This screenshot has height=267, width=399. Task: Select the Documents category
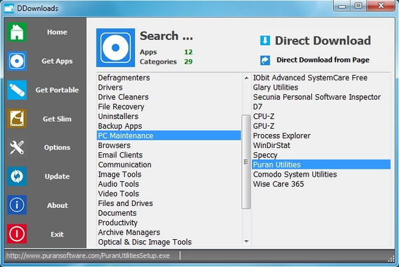(169, 213)
